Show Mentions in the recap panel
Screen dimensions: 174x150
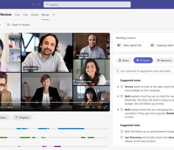(164, 60)
